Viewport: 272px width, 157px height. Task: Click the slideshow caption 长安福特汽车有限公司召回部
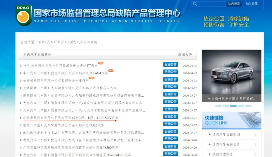(232, 99)
